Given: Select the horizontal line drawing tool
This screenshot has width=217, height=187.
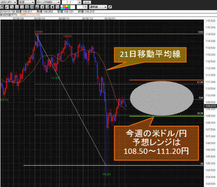Looking at the screenshot, I should [17, 7].
